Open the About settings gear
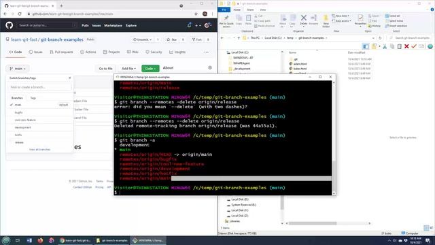The width and height of the screenshot is (435, 245). (210, 67)
